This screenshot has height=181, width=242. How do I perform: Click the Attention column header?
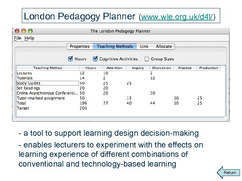(x=114, y=68)
